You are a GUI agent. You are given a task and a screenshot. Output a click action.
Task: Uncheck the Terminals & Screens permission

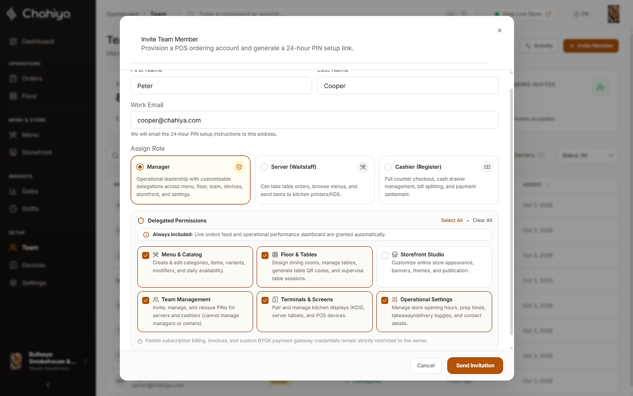[x=265, y=300]
